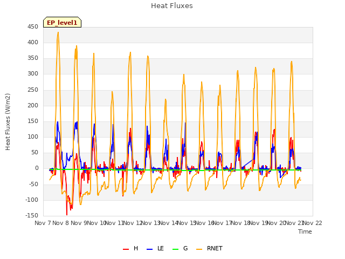Click the -50 y-axis tick label

click(x=33, y=184)
